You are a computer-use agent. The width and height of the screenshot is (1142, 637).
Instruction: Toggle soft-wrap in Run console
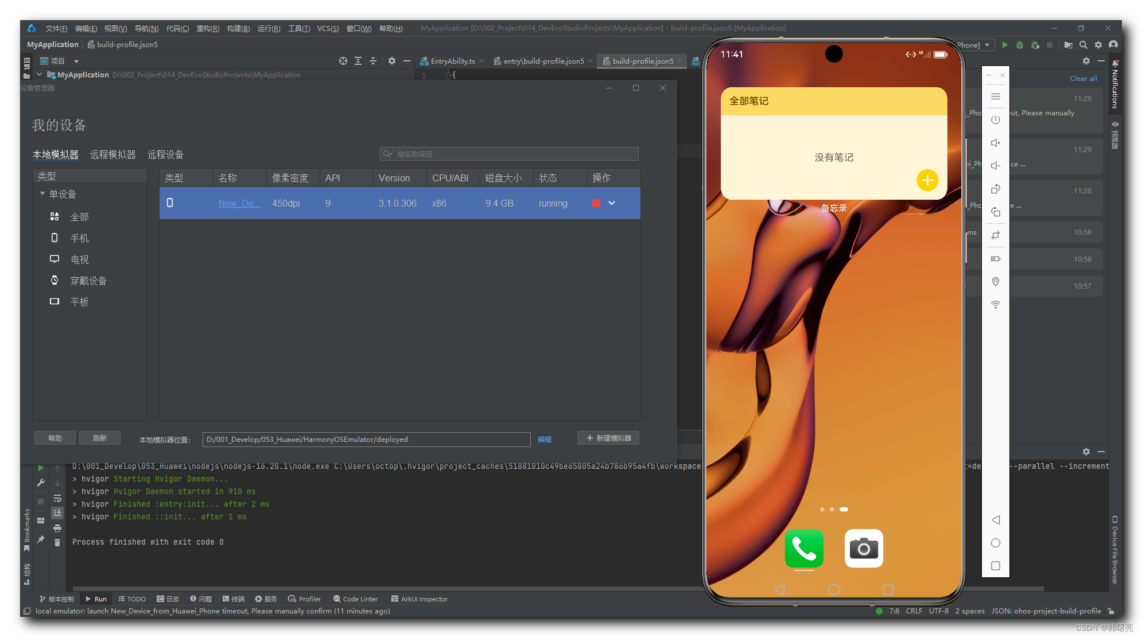coord(57,498)
